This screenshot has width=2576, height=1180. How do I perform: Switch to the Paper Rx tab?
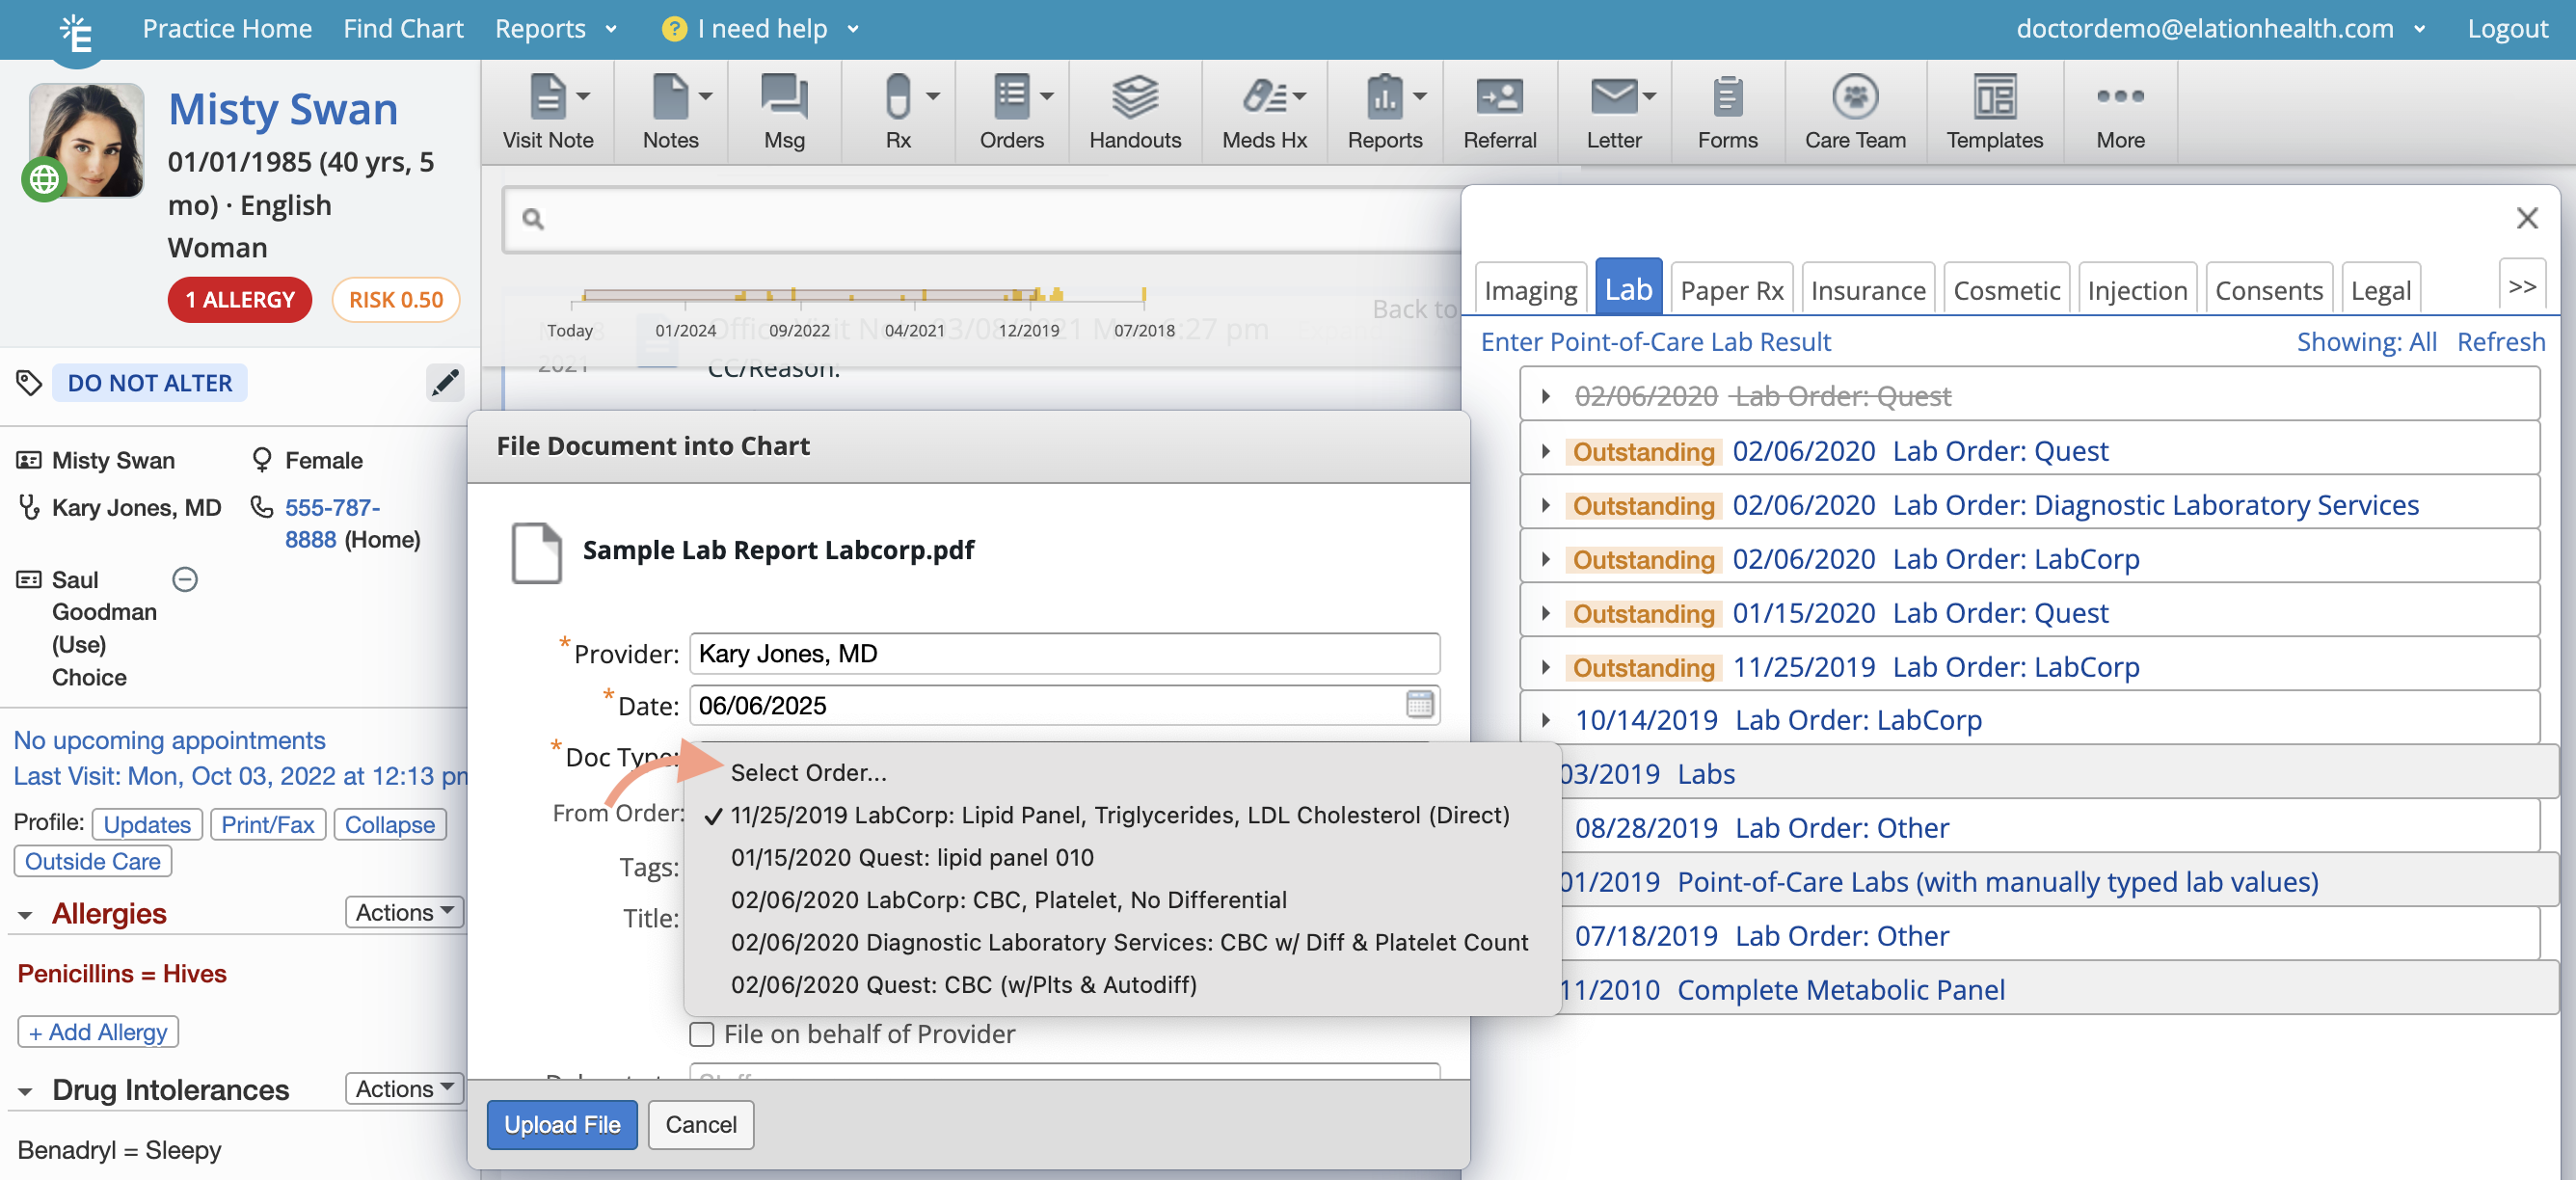coord(1731,289)
